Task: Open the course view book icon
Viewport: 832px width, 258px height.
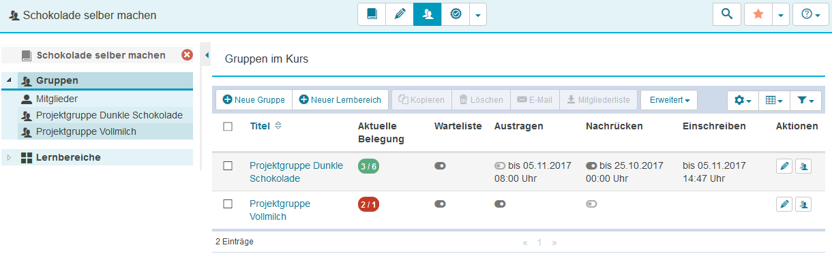Action: [372, 14]
